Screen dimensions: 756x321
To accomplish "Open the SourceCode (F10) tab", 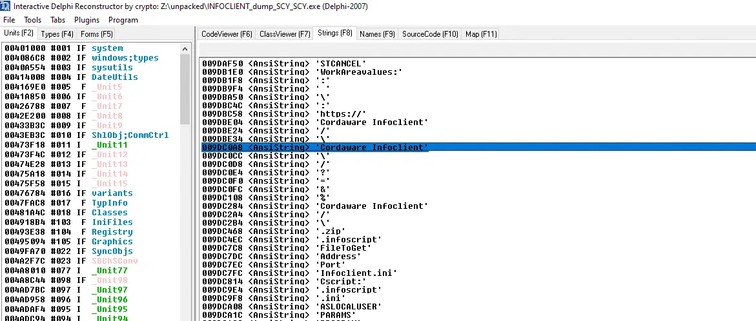I will coord(430,34).
